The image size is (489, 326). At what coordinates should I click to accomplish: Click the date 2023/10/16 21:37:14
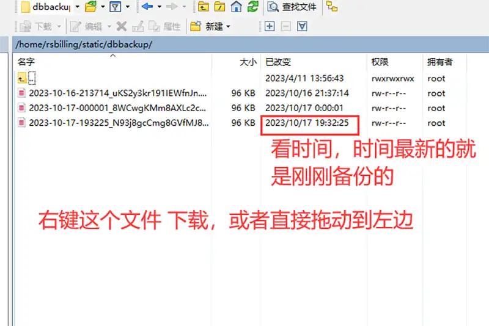point(307,93)
